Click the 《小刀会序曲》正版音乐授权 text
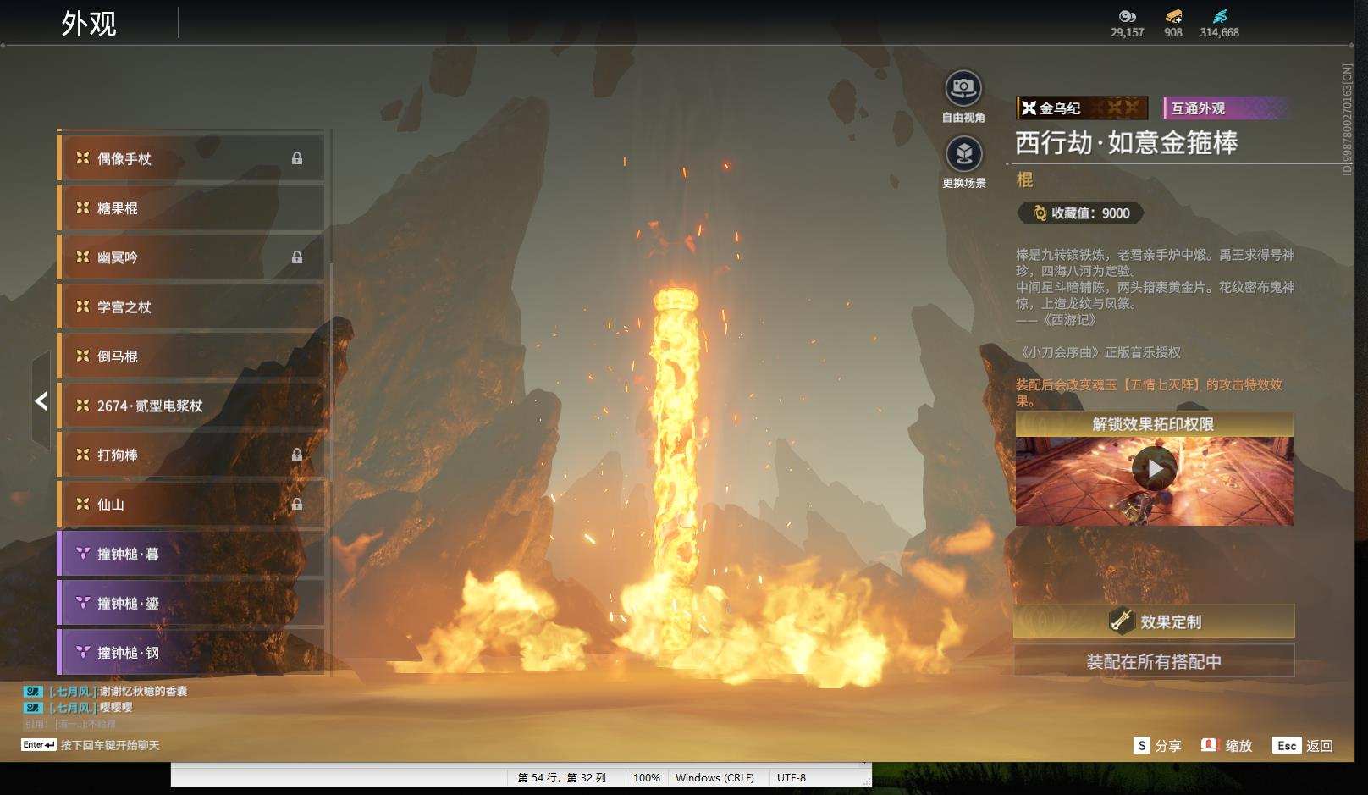 coord(1099,352)
